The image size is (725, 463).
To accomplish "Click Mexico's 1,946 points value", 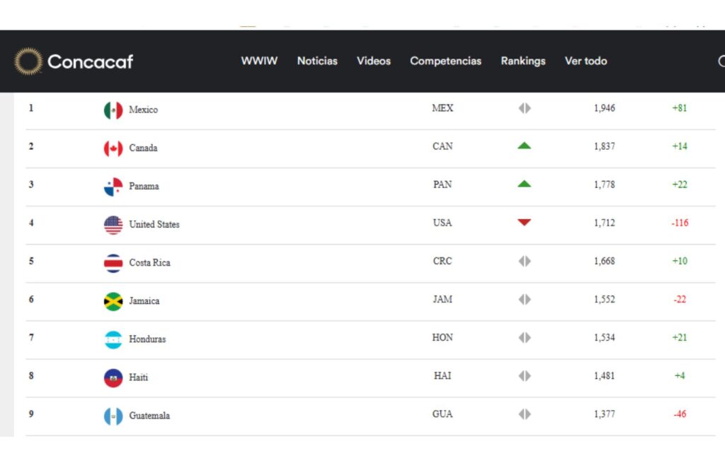I will (x=605, y=108).
